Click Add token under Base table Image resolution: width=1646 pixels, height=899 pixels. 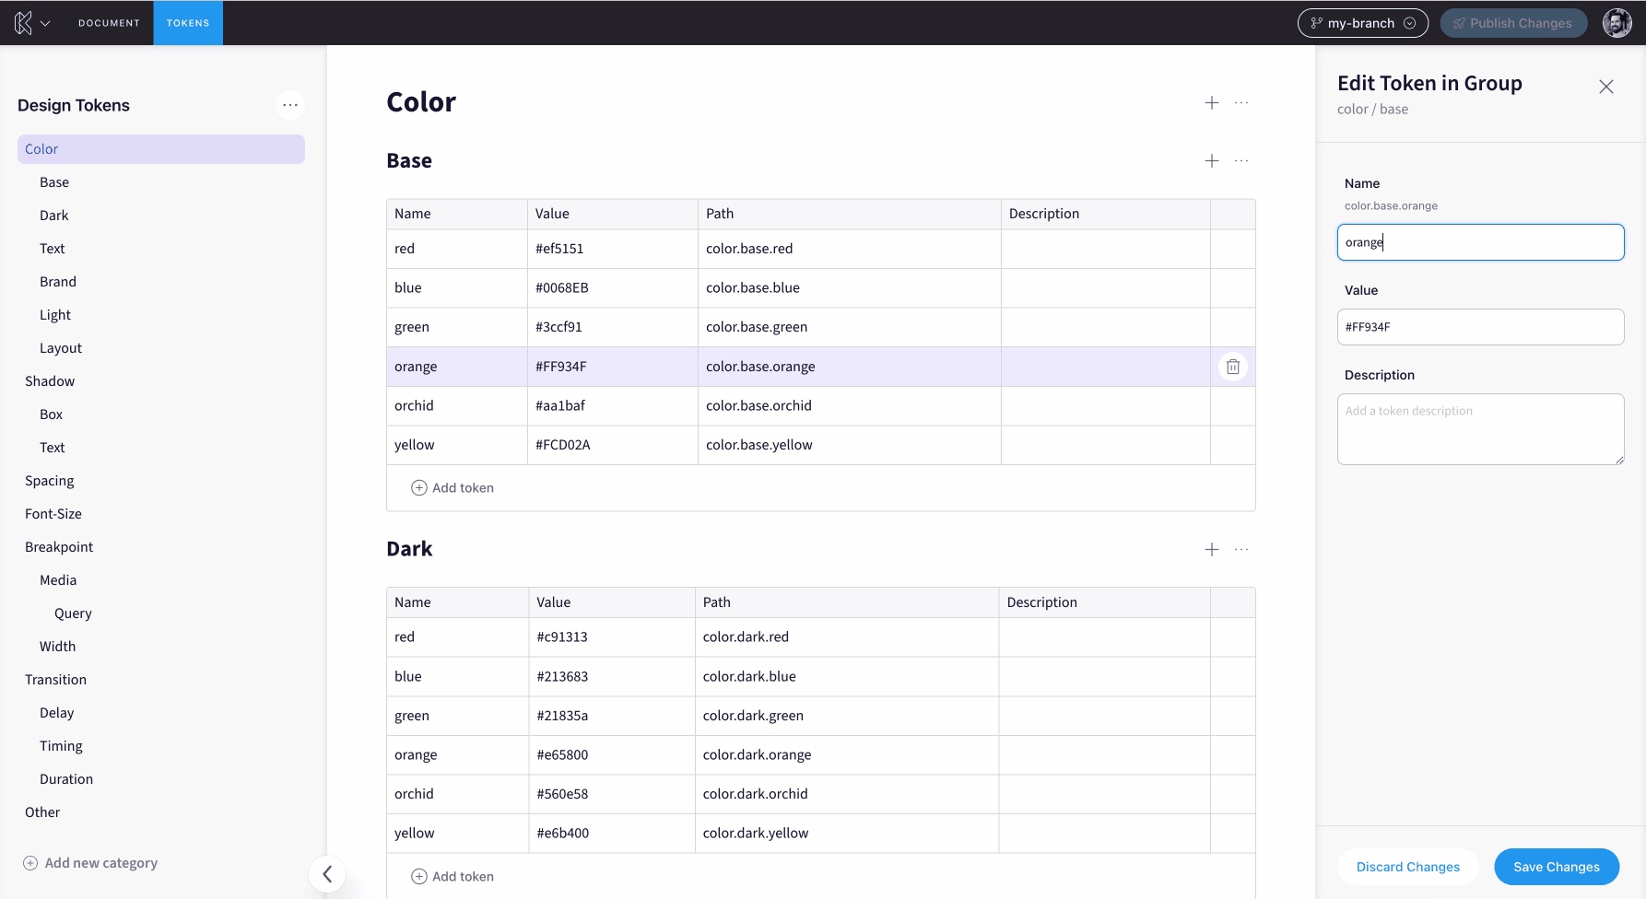click(x=453, y=488)
